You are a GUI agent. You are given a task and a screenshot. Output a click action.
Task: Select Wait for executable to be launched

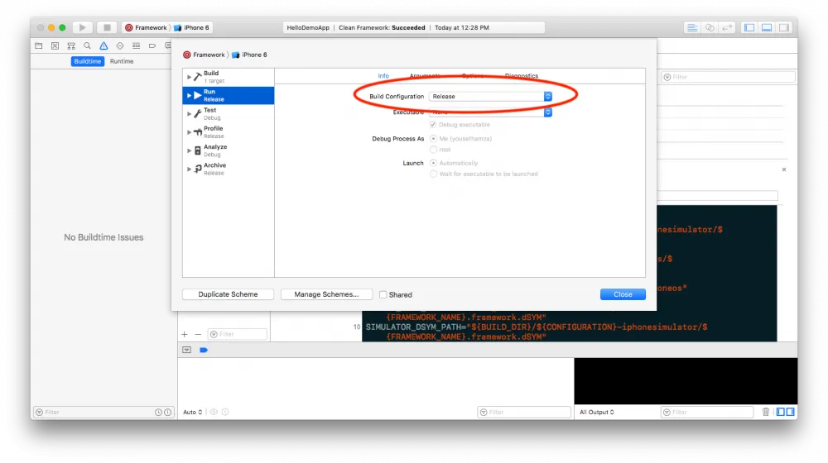click(x=433, y=174)
